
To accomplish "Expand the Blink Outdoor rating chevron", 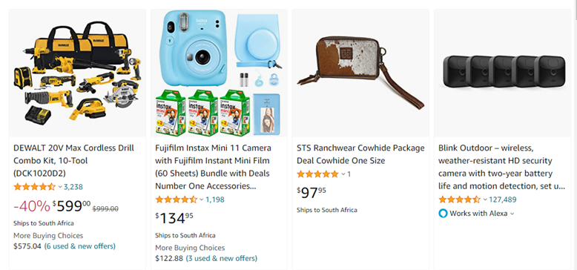I will (485, 200).
